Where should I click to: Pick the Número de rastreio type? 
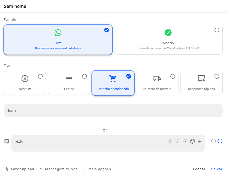(157, 83)
